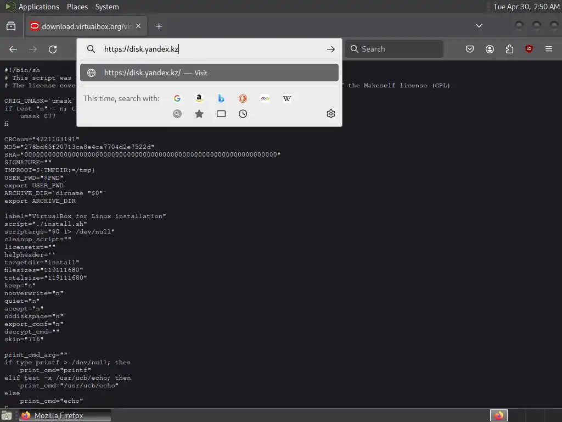Viewport: 562px width, 422px height.
Task: Select the download.virtualbox.org tab
Action: [86, 26]
